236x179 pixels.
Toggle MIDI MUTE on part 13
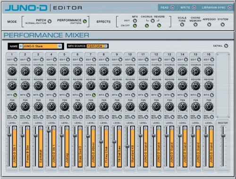click(x=173, y=117)
